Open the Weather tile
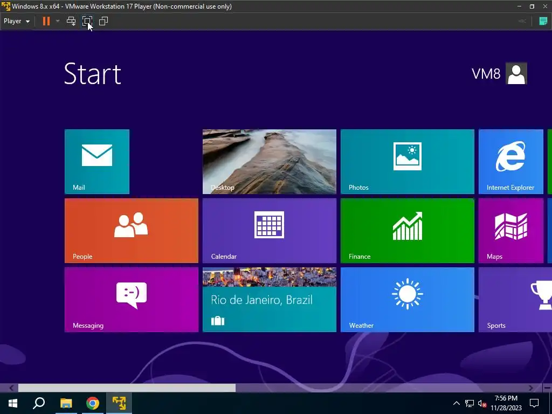 pos(408,300)
